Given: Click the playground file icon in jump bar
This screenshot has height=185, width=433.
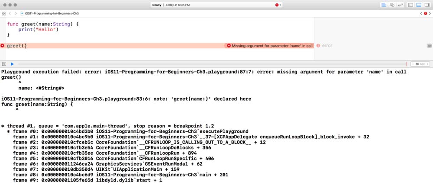Looking at the screenshot, I should pyautogui.click(x=22, y=13).
